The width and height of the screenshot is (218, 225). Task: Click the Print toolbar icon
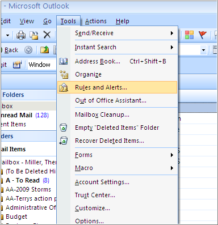[x=21, y=35]
